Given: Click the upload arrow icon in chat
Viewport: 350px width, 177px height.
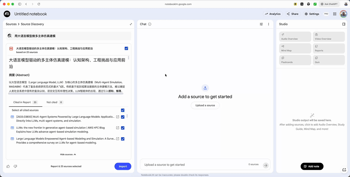Looking at the screenshot, I should click(205, 88).
